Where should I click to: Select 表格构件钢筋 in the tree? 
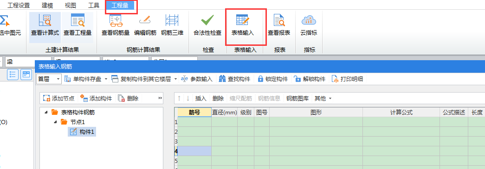(78, 112)
